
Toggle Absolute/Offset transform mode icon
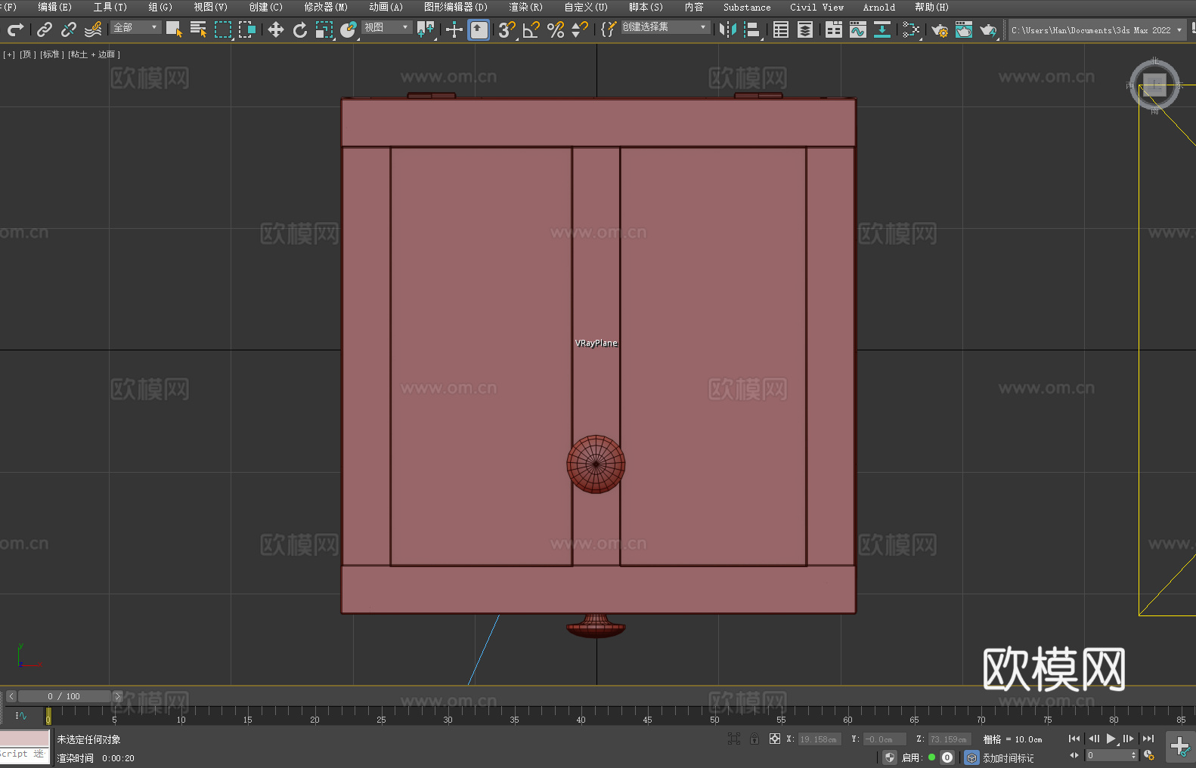click(774, 739)
